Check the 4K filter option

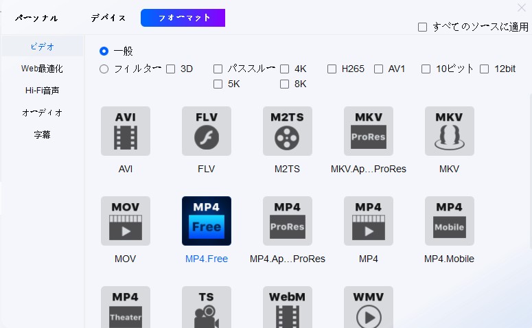(x=284, y=69)
